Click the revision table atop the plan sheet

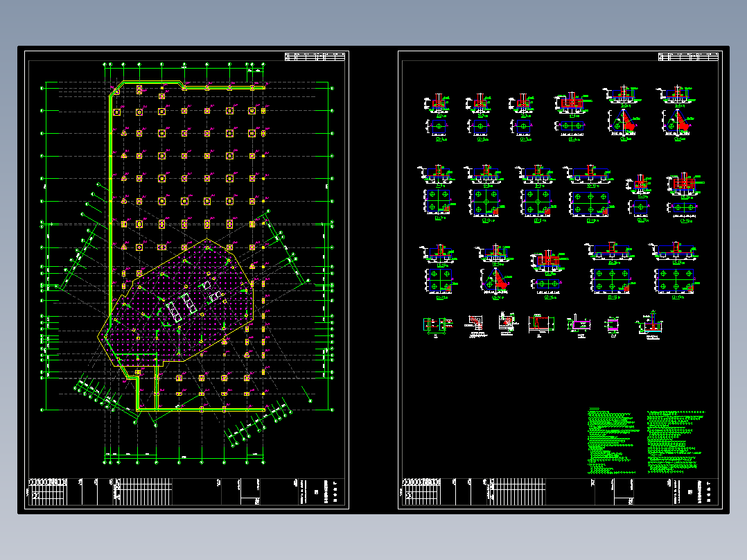[315, 57]
